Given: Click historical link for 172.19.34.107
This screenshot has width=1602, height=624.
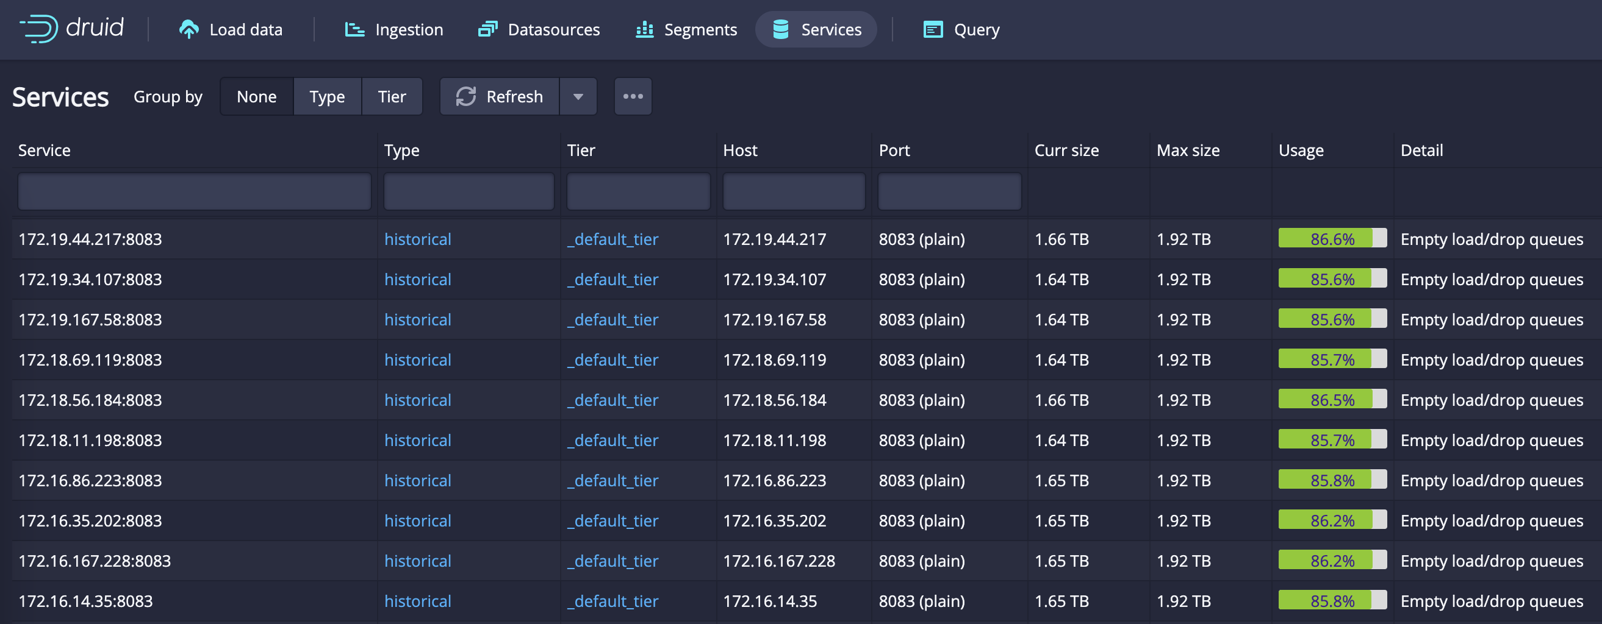Looking at the screenshot, I should 417,280.
